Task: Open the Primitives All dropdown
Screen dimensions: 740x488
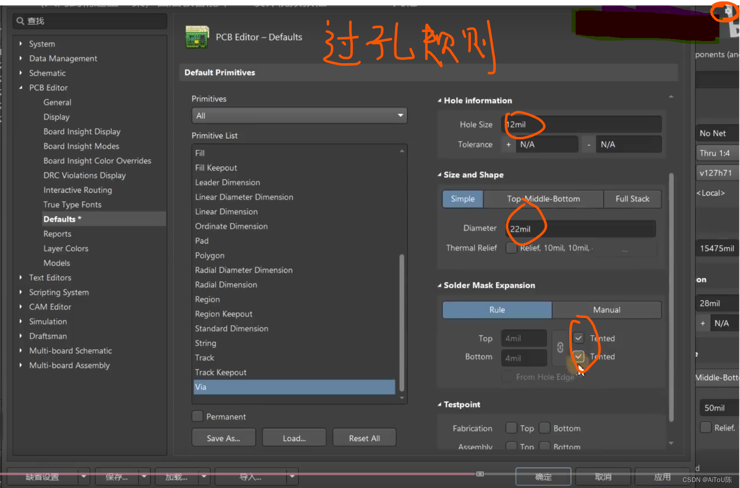Action: (299, 116)
